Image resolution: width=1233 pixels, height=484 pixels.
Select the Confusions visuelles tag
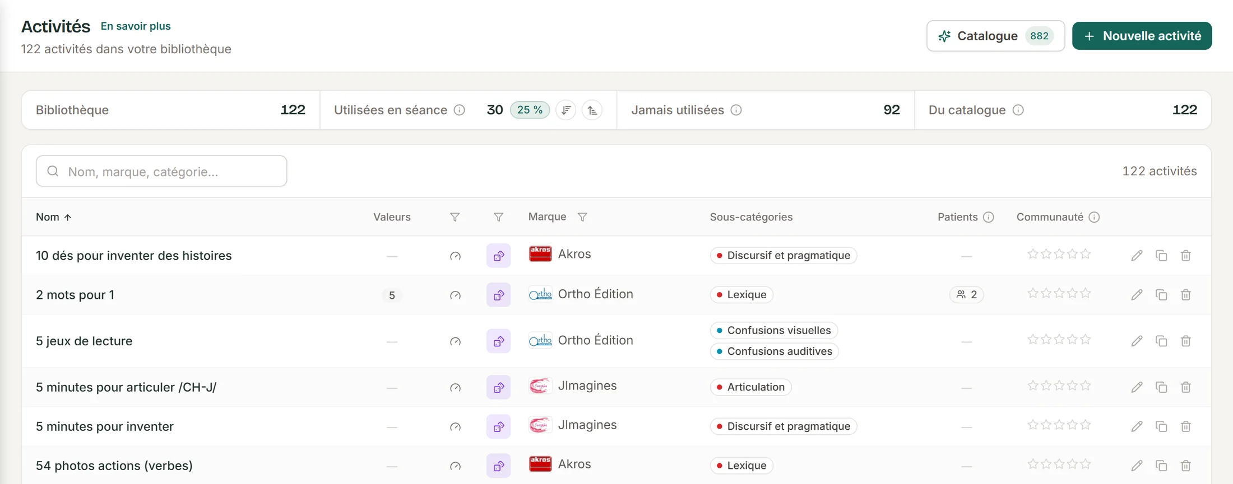[x=773, y=330]
